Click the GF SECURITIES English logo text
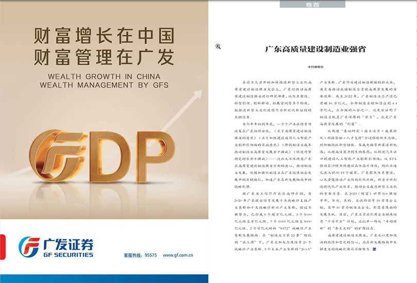This screenshot has width=417, height=283. 68,255
